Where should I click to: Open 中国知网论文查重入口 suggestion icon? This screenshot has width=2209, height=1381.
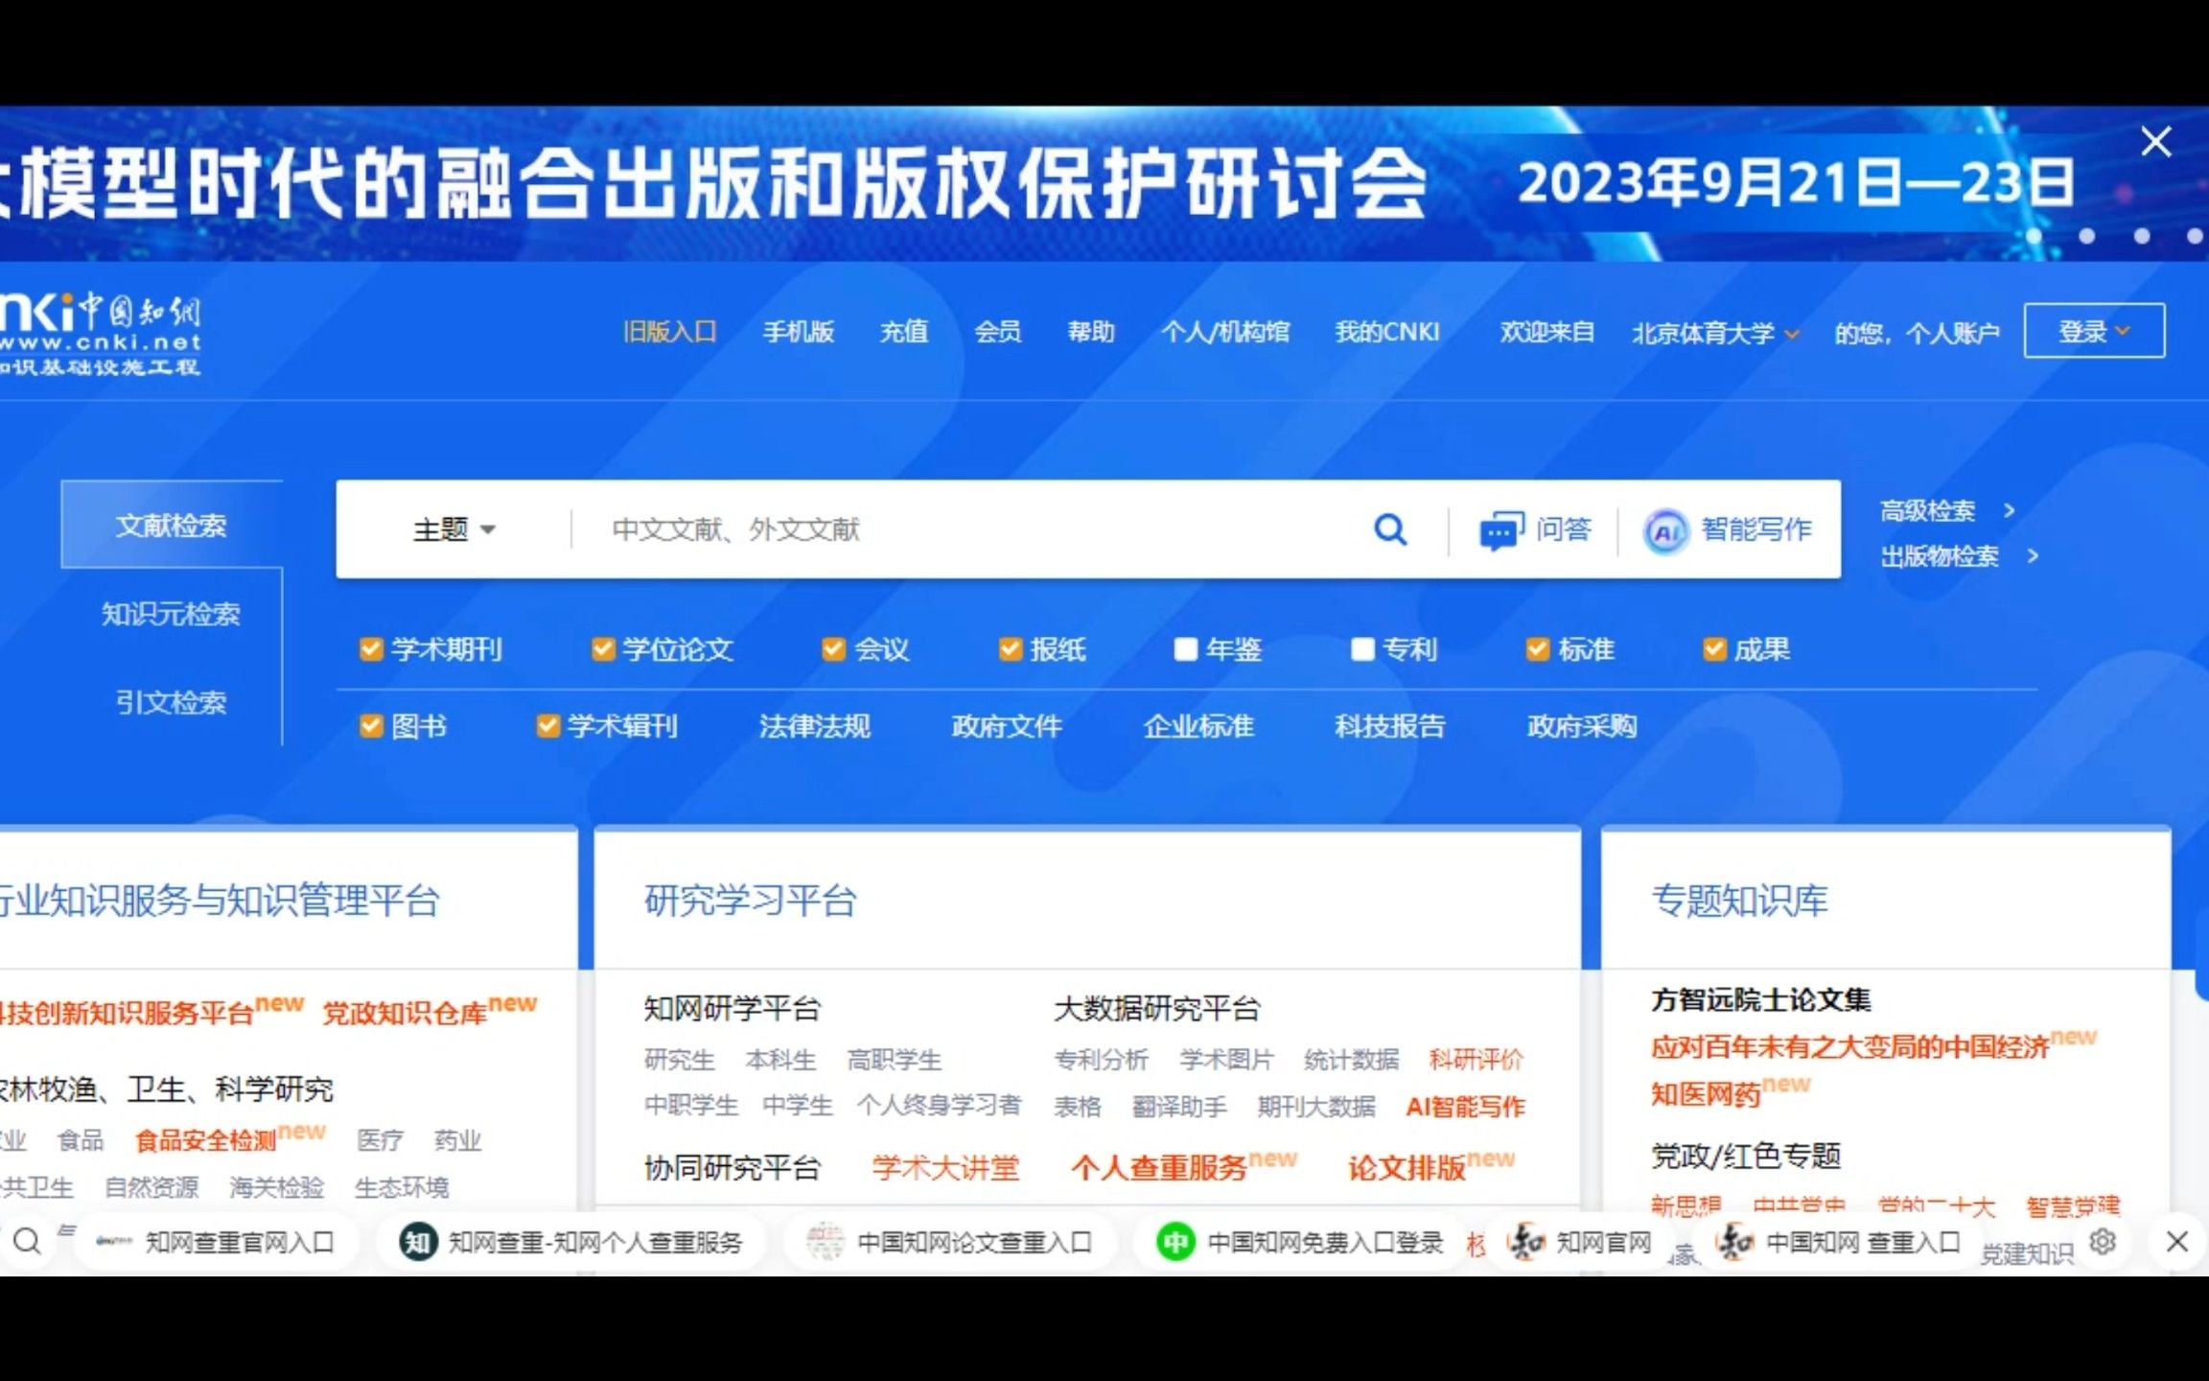[825, 1242]
